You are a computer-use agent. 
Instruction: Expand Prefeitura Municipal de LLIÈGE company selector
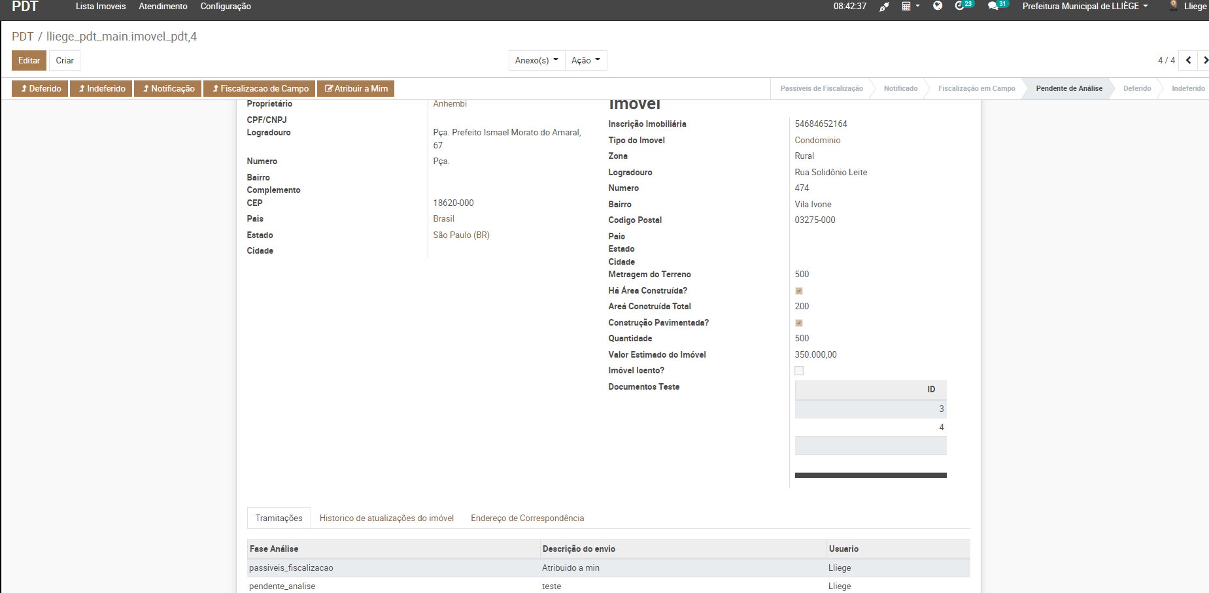click(1085, 6)
